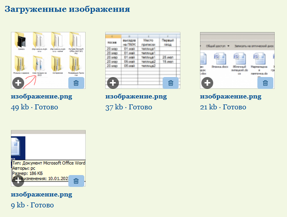The height and width of the screenshot is (217, 287).
Task: Click plus icon on the Word tooltip thumbnail
Action: 18,181
